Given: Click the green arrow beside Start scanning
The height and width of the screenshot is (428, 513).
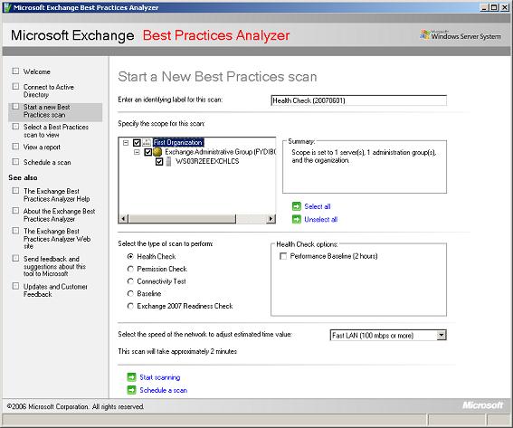Looking at the screenshot, I should [131, 377].
